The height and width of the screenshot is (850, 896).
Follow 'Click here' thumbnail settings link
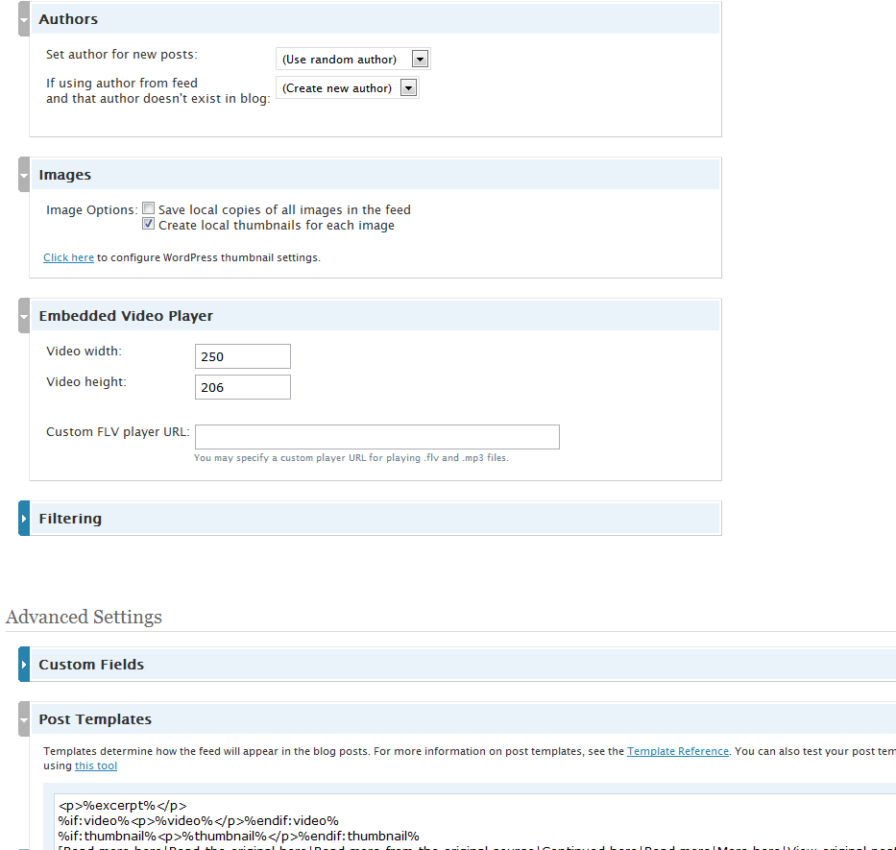coord(68,257)
